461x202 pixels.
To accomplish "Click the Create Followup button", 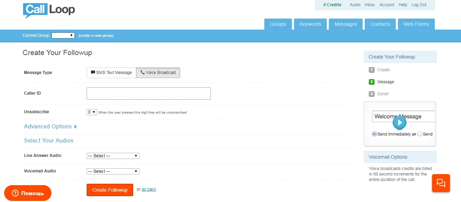I will click(110, 190).
